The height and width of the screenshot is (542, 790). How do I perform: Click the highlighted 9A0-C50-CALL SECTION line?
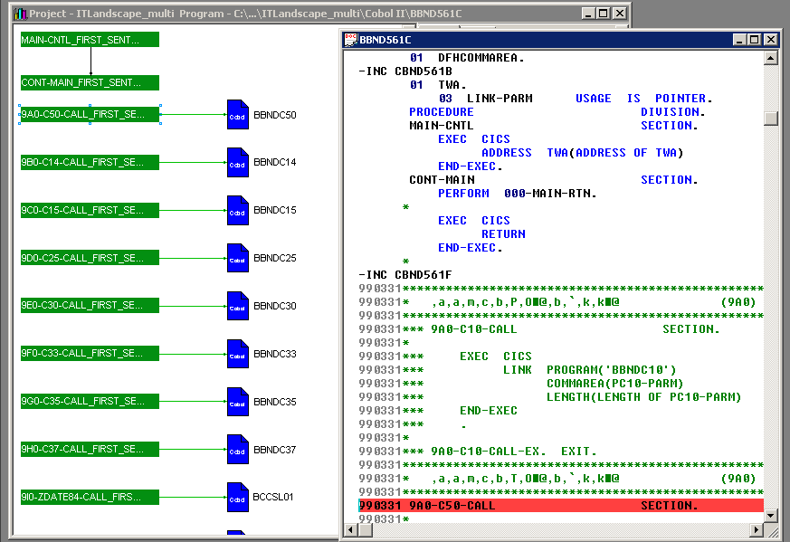coord(561,505)
